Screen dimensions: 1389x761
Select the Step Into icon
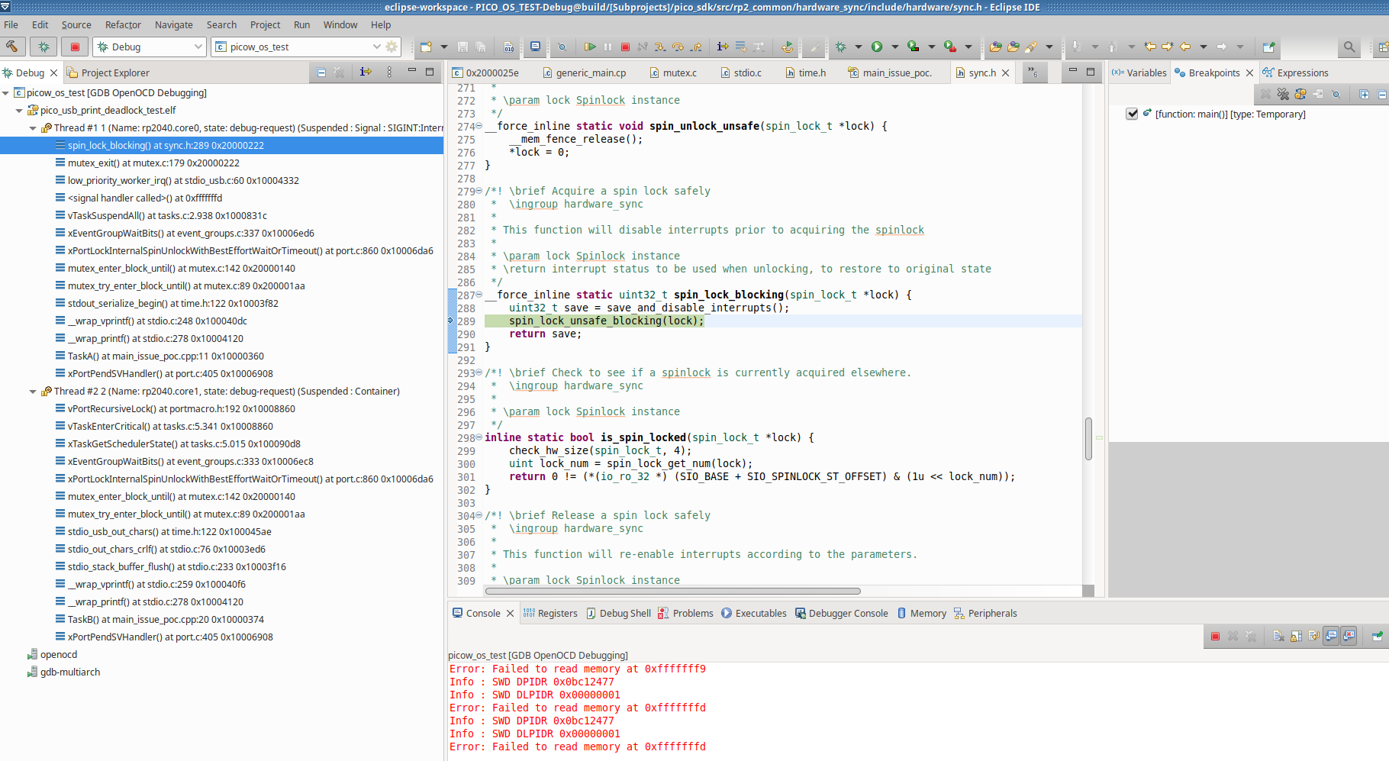click(x=661, y=47)
